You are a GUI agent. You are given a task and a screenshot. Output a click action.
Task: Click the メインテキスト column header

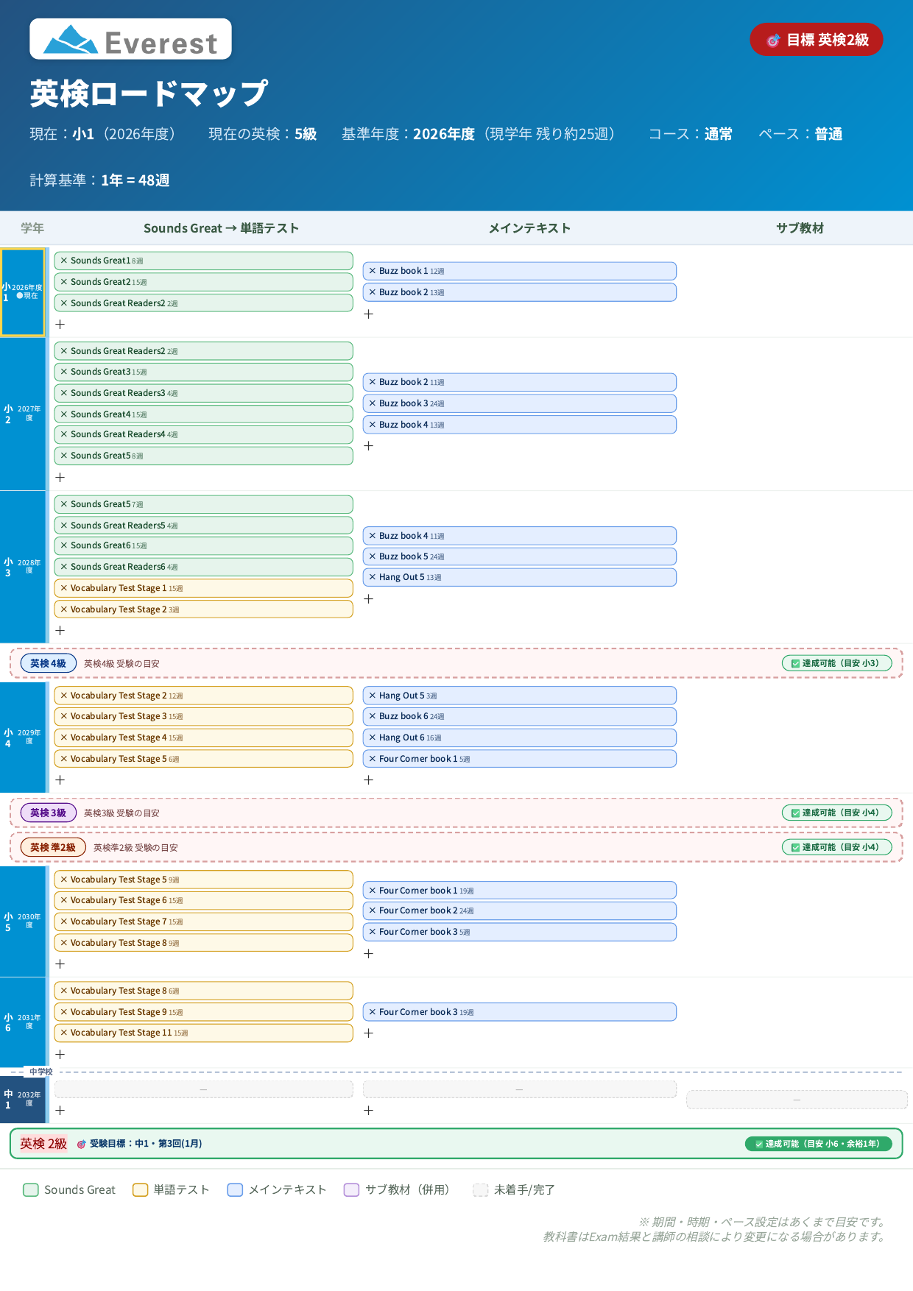pos(530,228)
